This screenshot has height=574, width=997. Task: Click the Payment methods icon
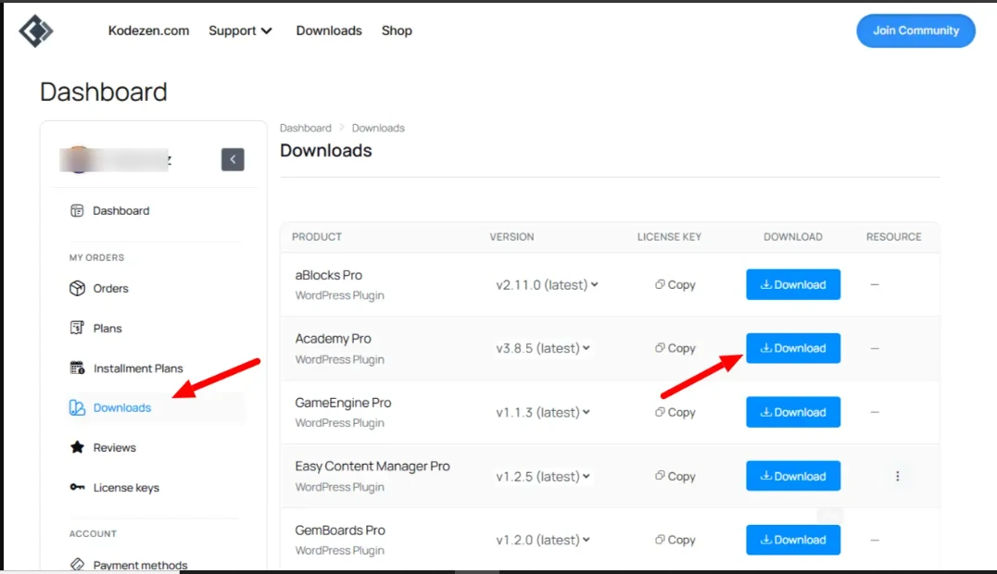pyautogui.click(x=77, y=565)
